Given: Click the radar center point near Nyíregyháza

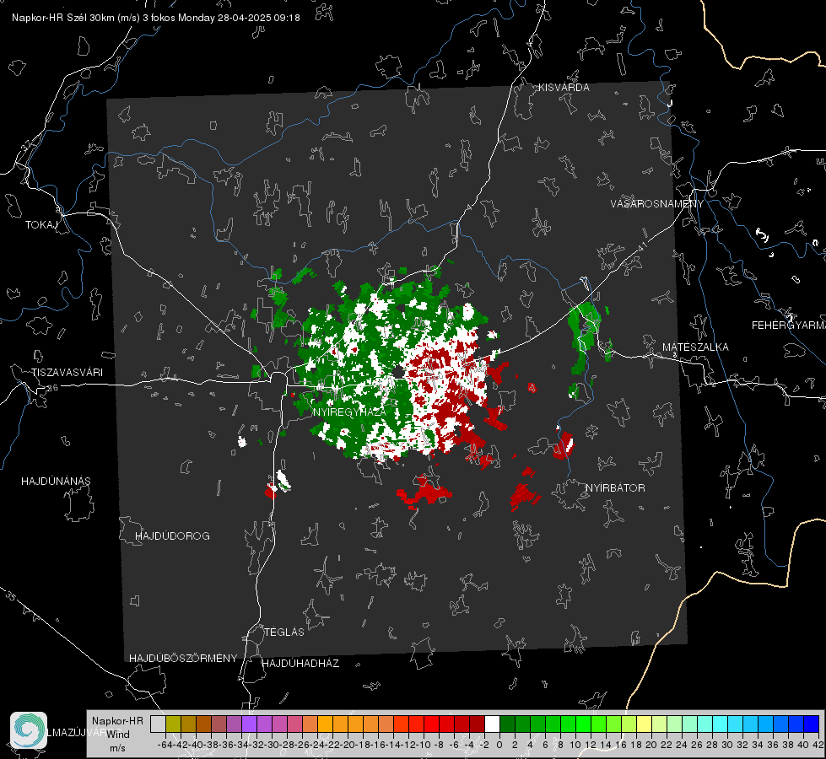Looking at the screenshot, I should [x=398, y=373].
